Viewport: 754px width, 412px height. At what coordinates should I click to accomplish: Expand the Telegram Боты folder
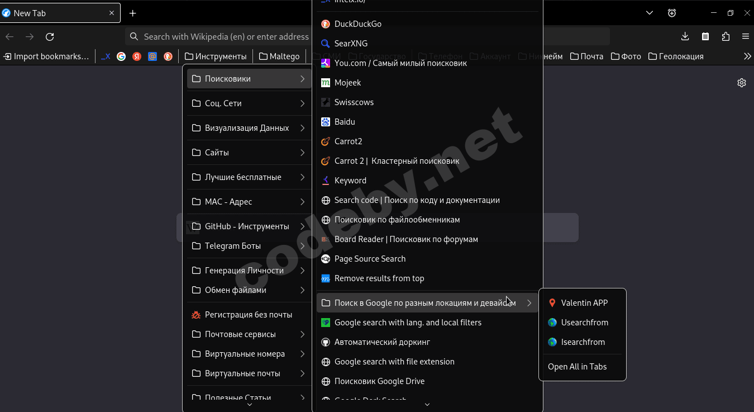point(249,246)
